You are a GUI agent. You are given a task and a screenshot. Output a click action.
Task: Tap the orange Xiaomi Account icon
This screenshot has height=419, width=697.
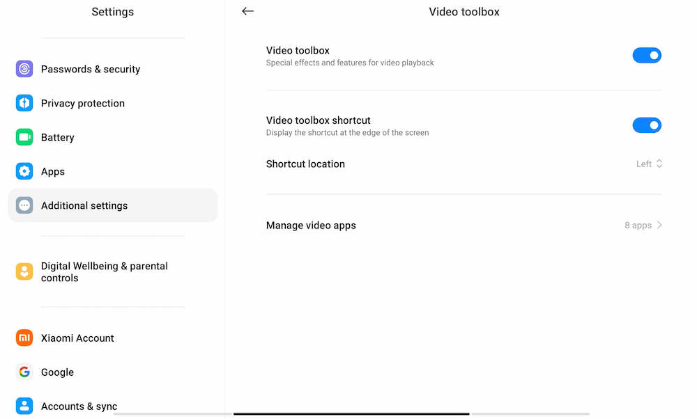click(24, 338)
